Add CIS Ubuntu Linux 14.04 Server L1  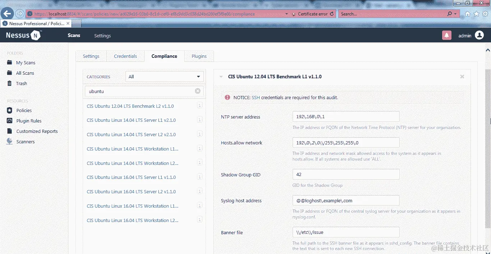coord(131,120)
